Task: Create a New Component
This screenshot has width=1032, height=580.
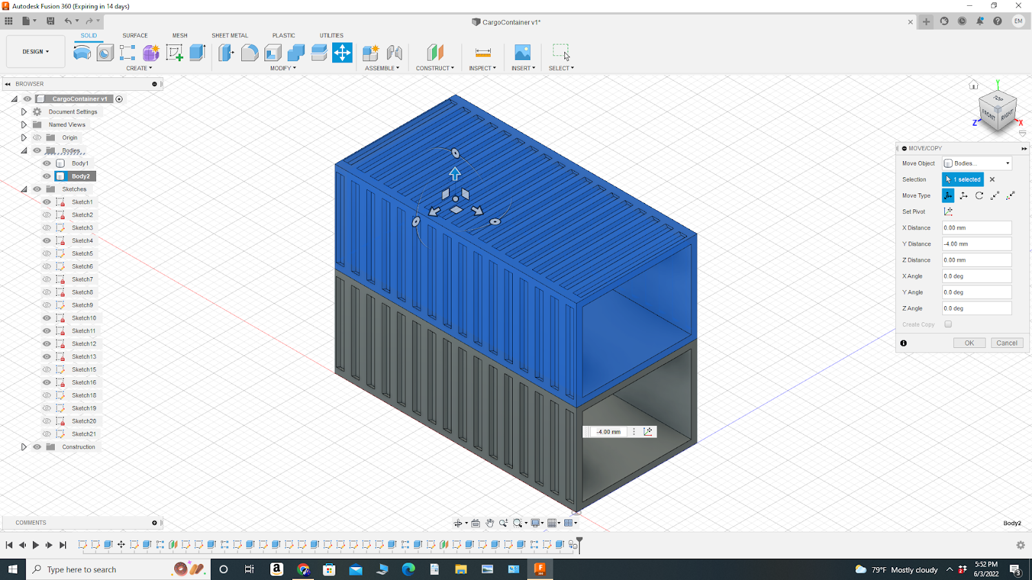Action: tap(371, 53)
